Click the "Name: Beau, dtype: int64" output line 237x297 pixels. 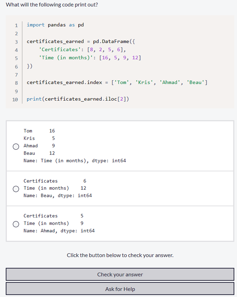(58, 196)
